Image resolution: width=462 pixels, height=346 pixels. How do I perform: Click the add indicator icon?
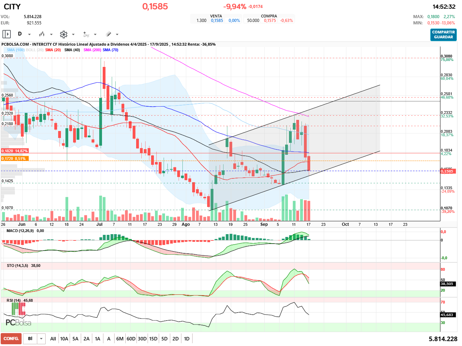tap(86, 34)
